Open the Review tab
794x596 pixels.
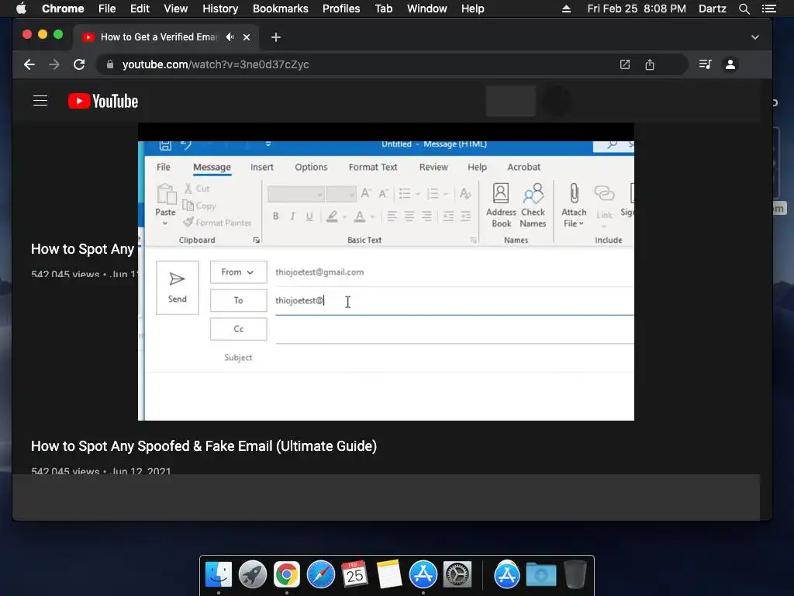(433, 168)
